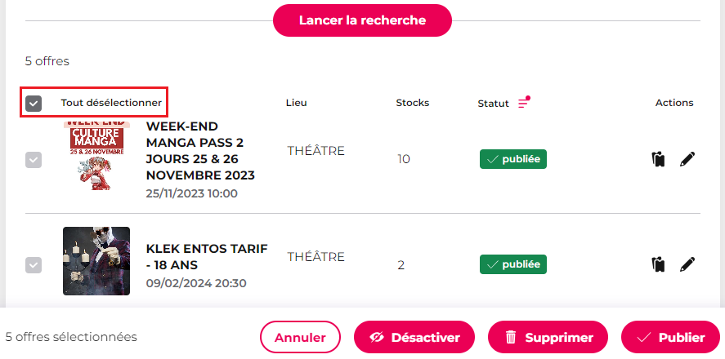Deselect the Klek Entos offer checkbox
This screenshot has width=725, height=359.
[x=34, y=265]
